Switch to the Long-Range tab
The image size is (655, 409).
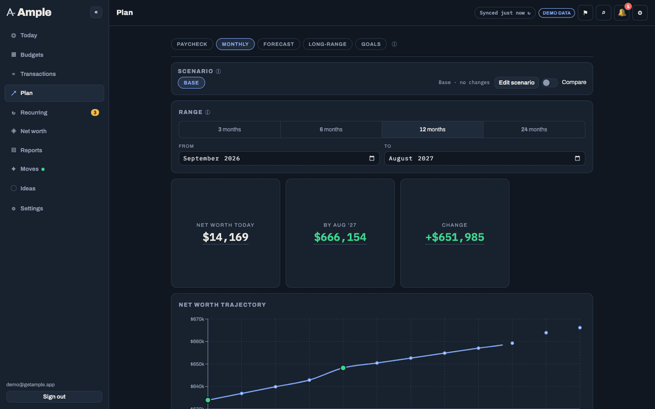point(327,44)
